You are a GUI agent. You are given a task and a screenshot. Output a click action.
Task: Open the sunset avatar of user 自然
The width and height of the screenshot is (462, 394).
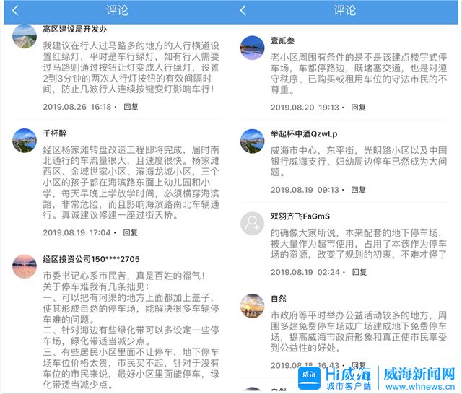pyautogui.click(x=252, y=305)
